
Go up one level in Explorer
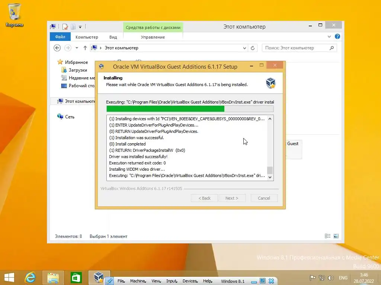click(x=85, y=48)
